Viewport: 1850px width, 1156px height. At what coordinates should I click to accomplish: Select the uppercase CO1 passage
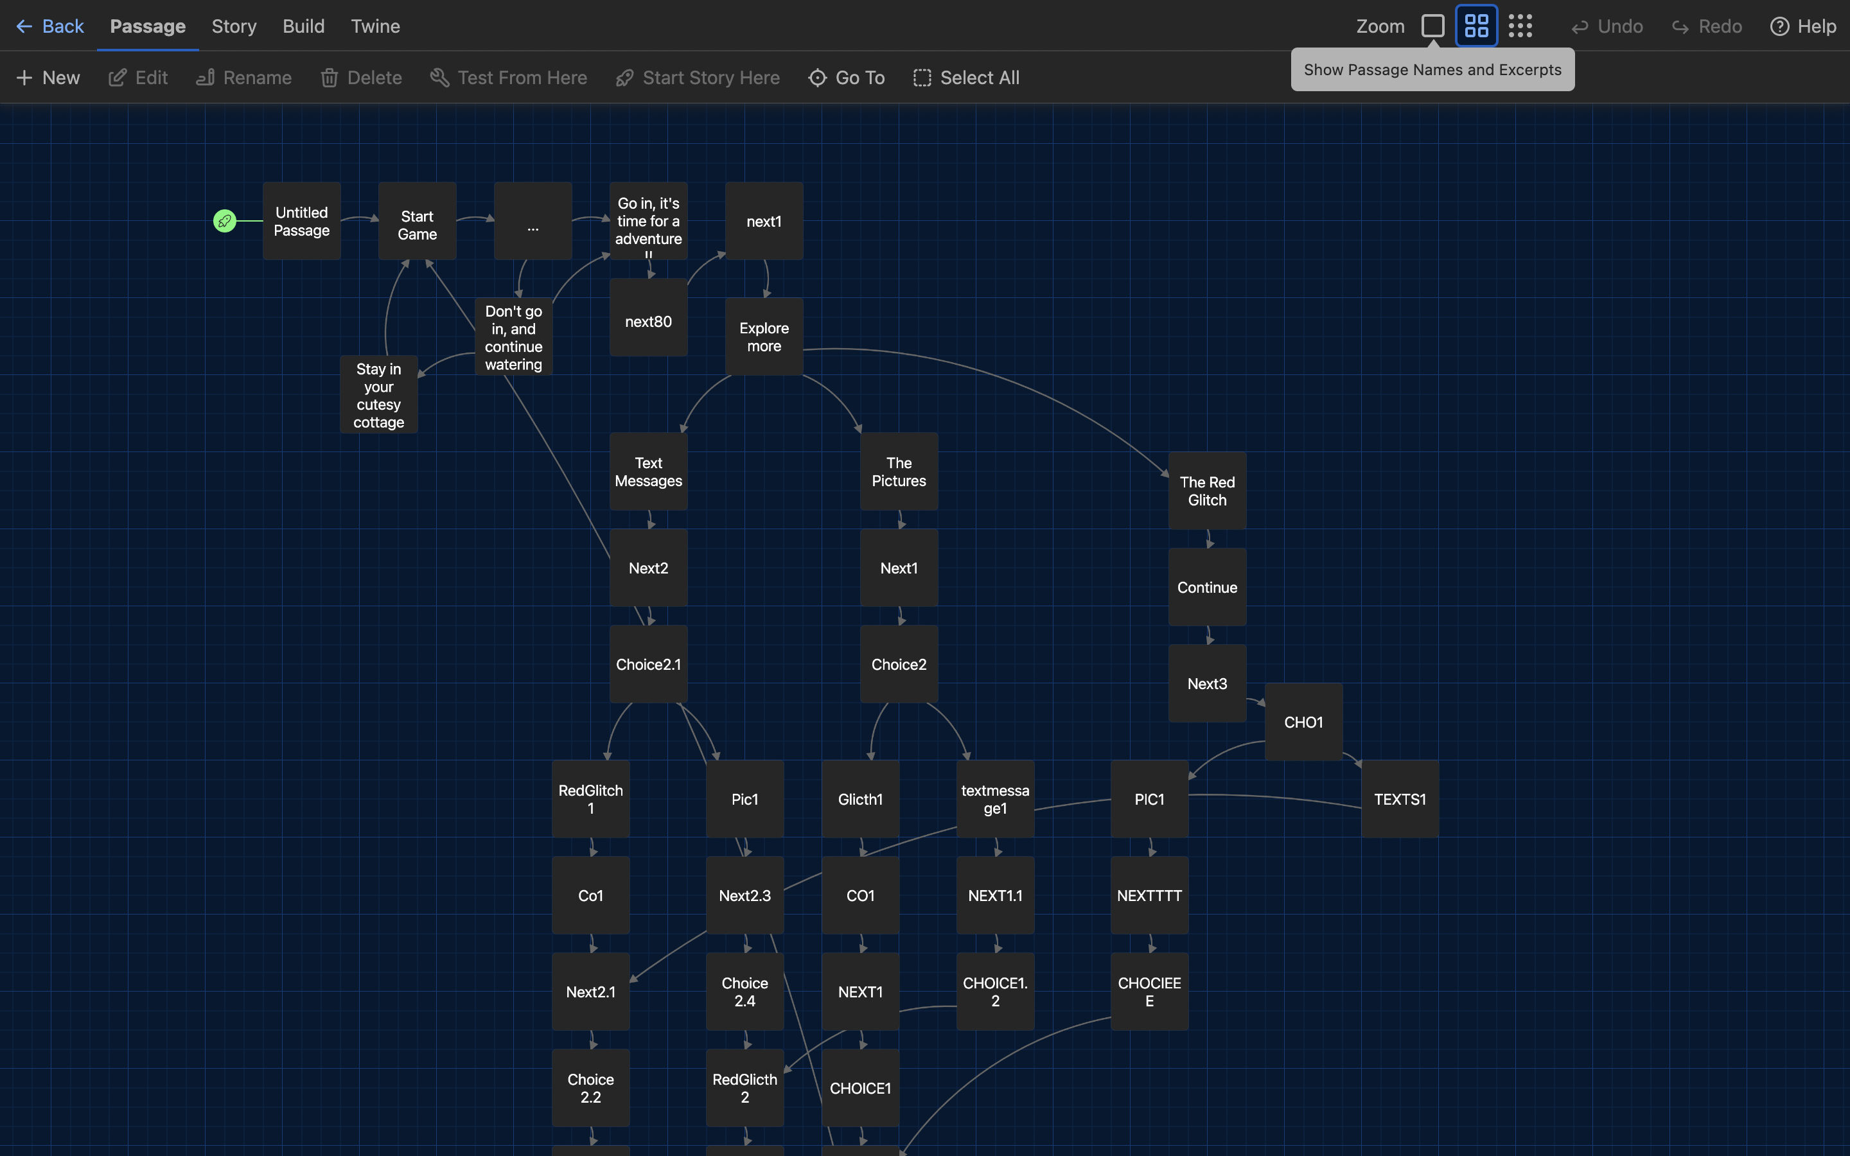[860, 895]
